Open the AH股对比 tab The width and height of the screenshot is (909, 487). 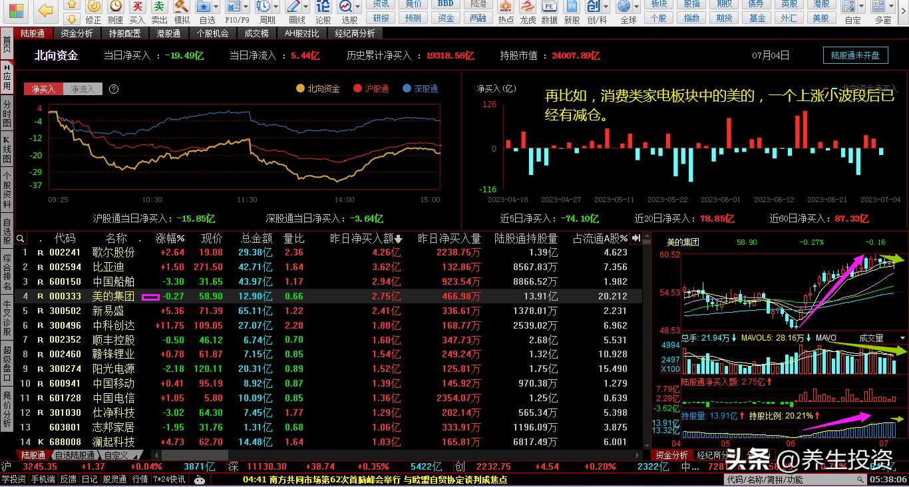tap(301, 33)
